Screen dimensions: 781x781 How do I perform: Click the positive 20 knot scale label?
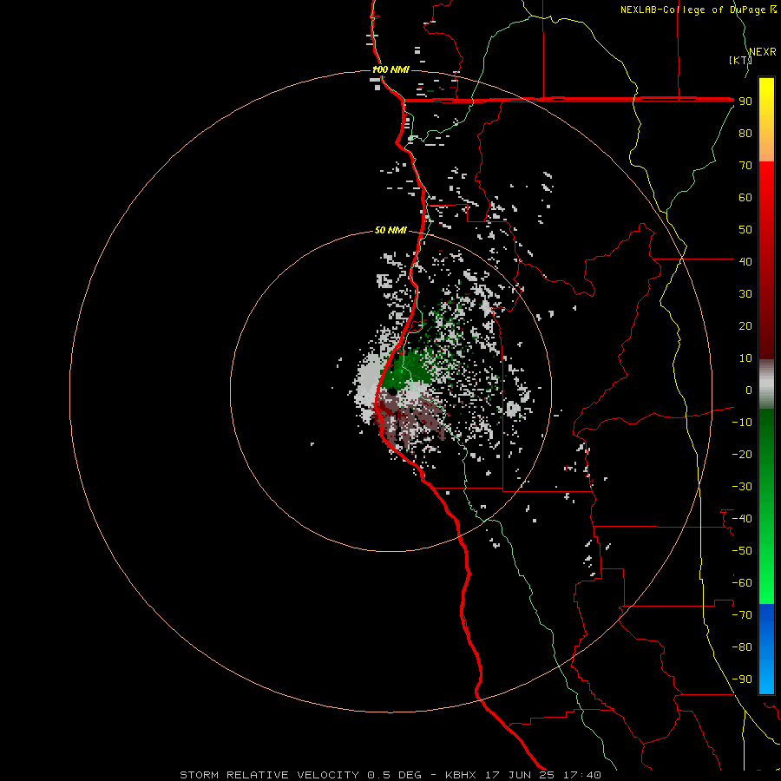click(745, 325)
